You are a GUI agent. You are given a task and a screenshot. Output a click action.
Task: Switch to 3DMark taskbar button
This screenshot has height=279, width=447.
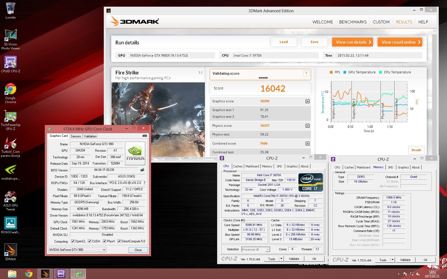[45, 274]
